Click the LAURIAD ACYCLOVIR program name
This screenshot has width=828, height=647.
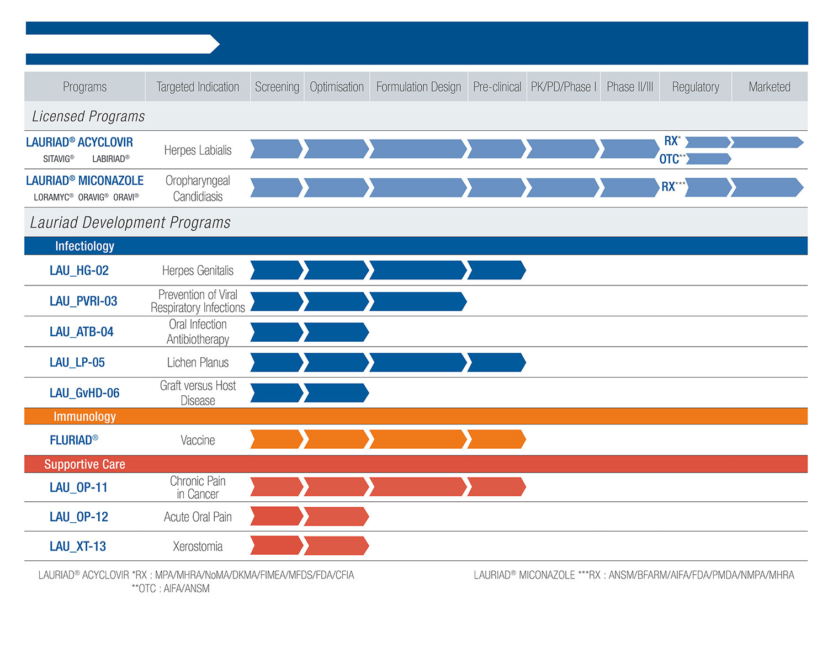pos(79,142)
